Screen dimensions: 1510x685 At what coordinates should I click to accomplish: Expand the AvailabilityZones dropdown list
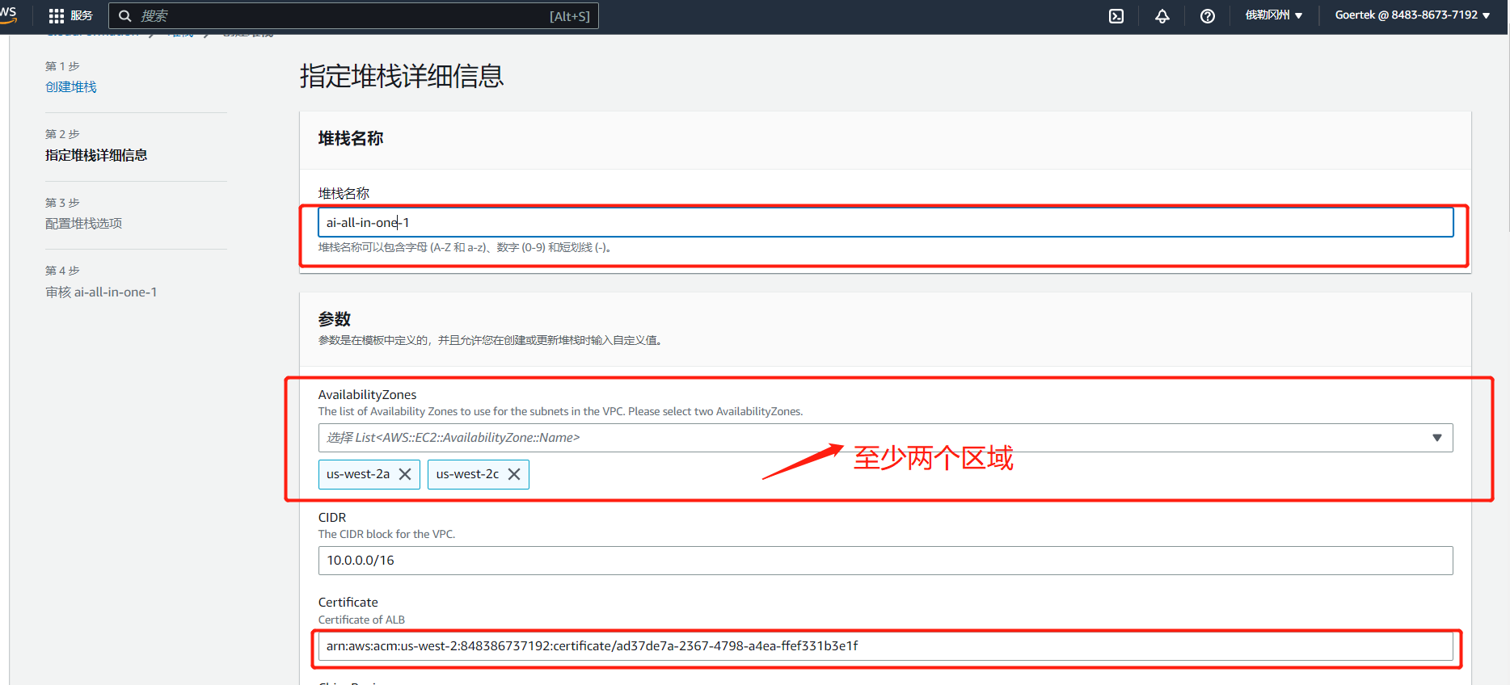1436,438
